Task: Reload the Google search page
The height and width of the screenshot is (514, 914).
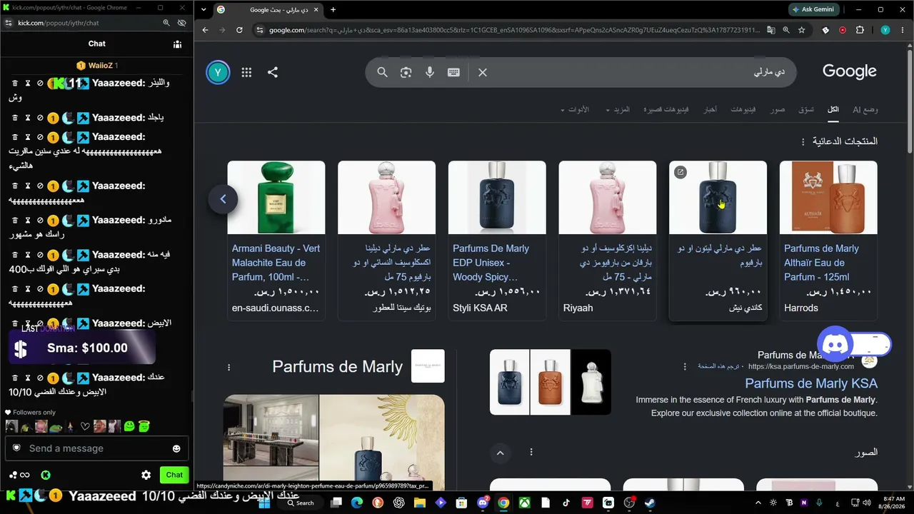Action: pyautogui.click(x=239, y=30)
